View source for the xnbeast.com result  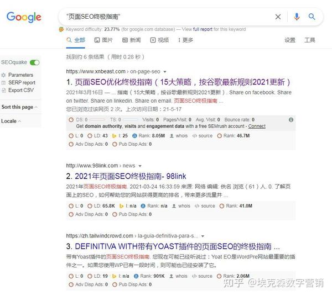(x=203, y=136)
